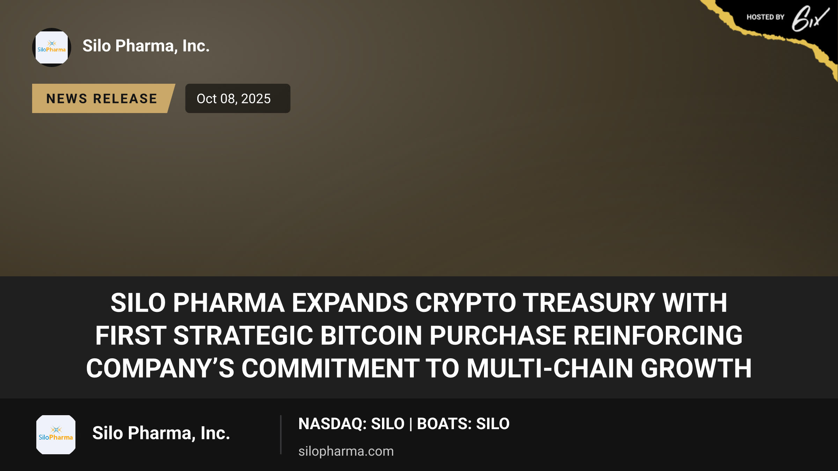Image resolution: width=838 pixels, height=471 pixels.
Task: Click the star emblem in footer logo
Action: (56, 429)
